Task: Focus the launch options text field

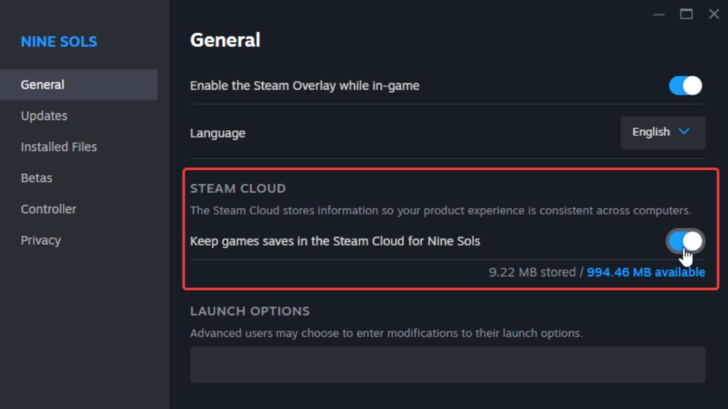Action: pyautogui.click(x=447, y=364)
